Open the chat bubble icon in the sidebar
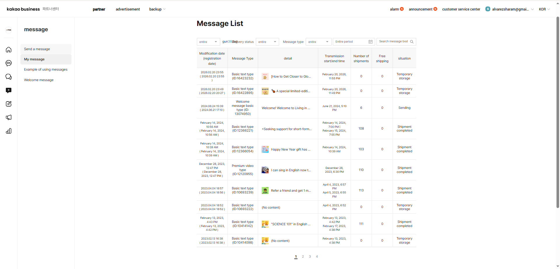Viewport: 560px width, 269px height. (9, 77)
